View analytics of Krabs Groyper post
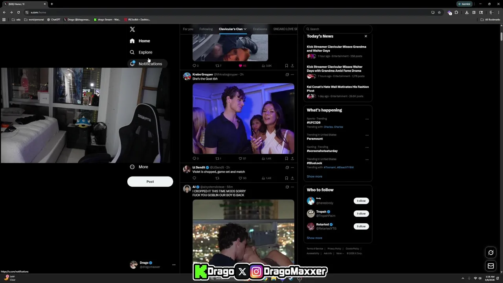The width and height of the screenshot is (503, 283). [263, 158]
